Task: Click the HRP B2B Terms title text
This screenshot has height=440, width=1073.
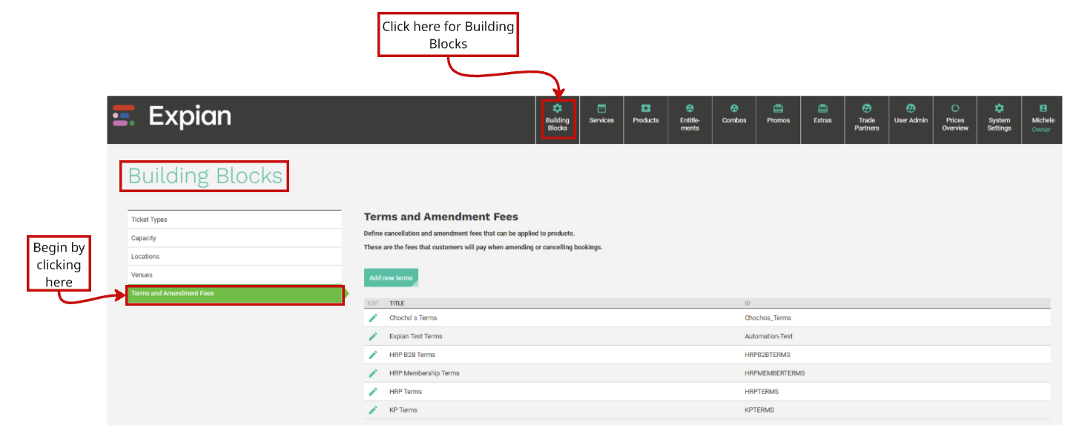Action: pyautogui.click(x=412, y=355)
